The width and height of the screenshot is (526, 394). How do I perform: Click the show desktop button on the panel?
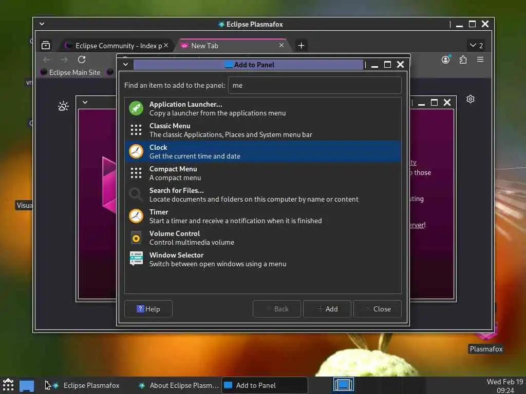tap(27, 385)
